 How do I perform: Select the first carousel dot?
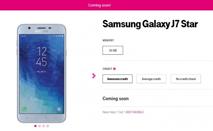(35, 126)
